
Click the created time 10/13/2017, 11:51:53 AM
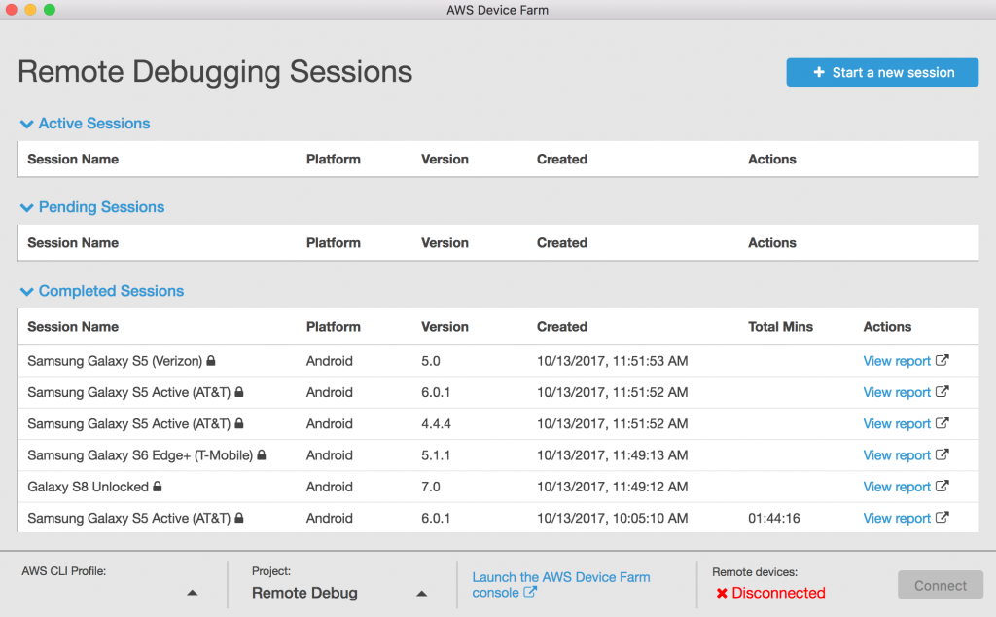pyautogui.click(x=613, y=361)
